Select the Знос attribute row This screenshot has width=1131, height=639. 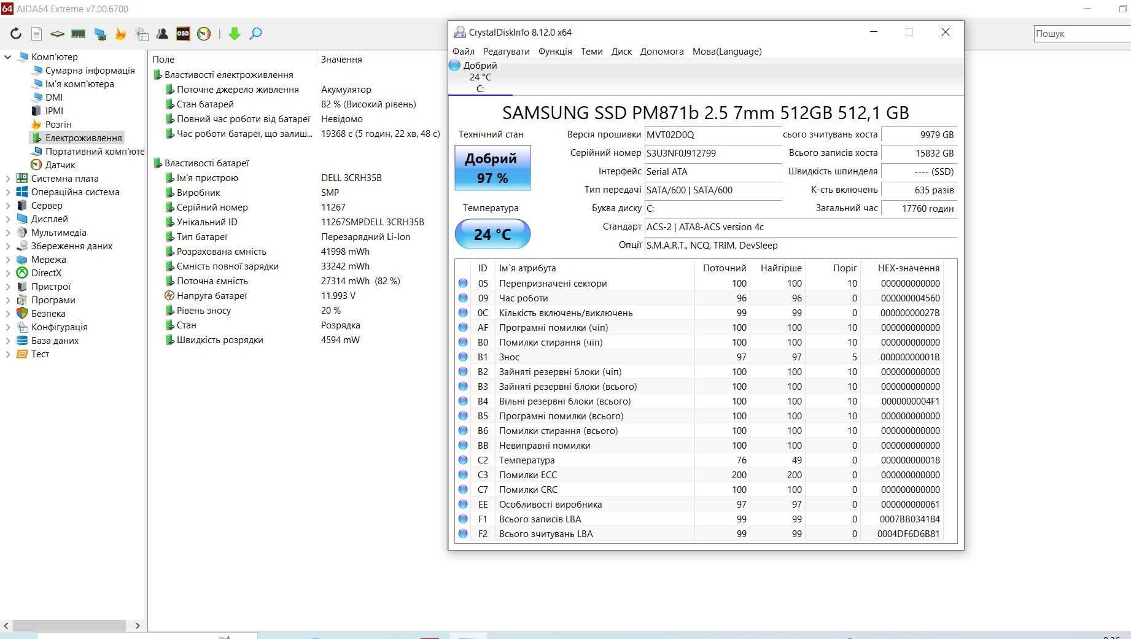(700, 357)
